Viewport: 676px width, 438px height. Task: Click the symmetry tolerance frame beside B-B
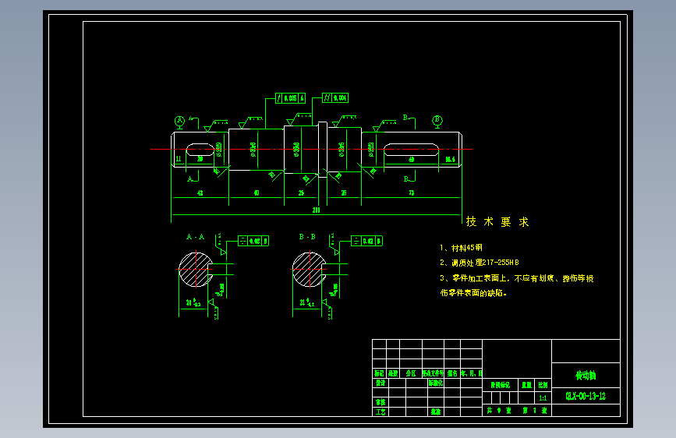pyautogui.click(x=367, y=241)
